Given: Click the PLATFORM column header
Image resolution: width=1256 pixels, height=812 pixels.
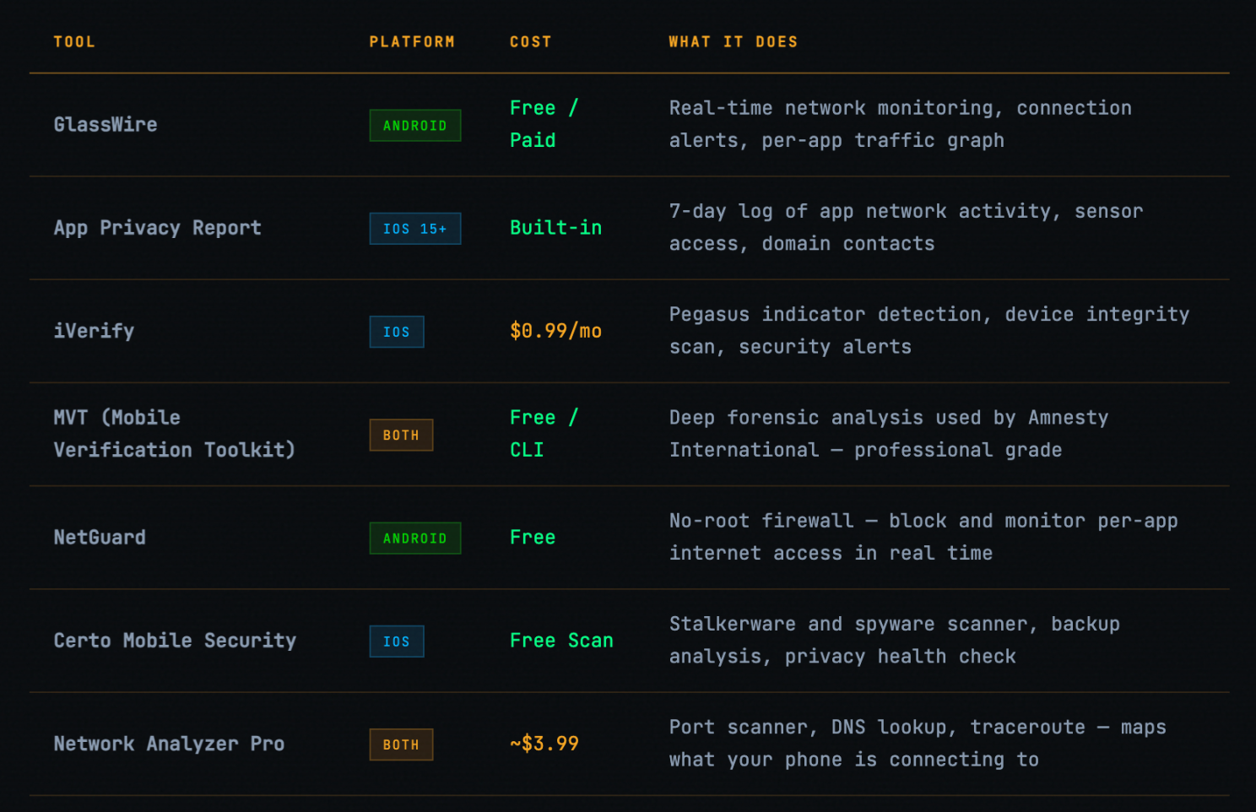Looking at the screenshot, I should click(412, 42).
